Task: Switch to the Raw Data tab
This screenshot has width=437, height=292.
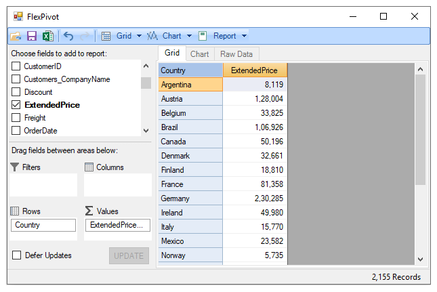Action: click(236, 54)
